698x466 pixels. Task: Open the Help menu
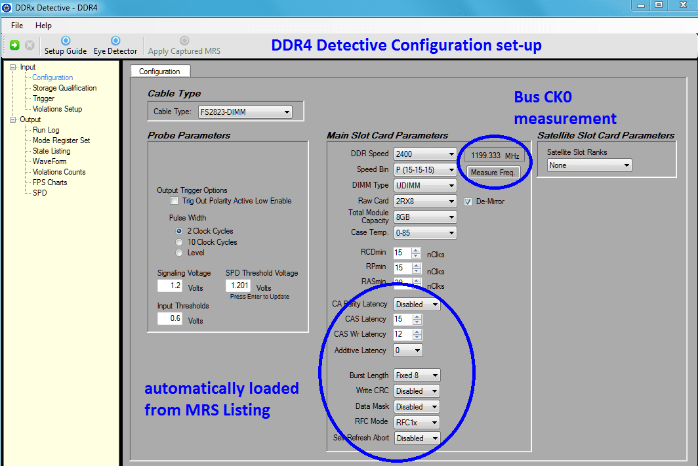coord(43,26)
